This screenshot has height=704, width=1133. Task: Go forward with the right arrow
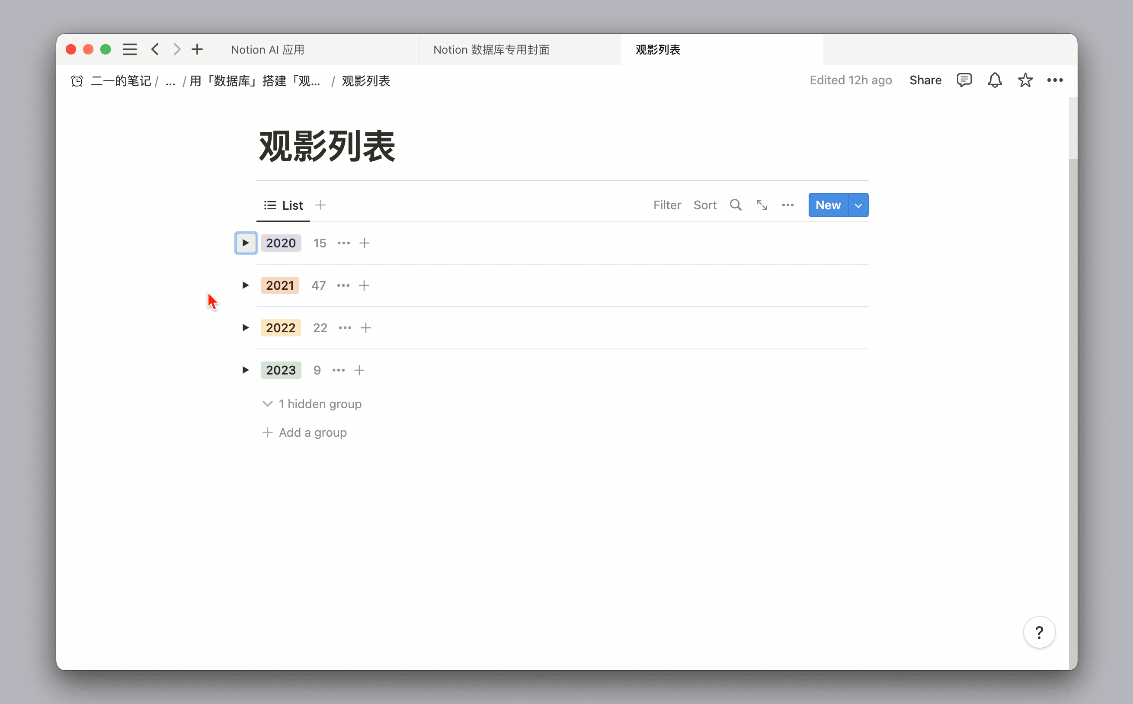(x=177, y=49)
